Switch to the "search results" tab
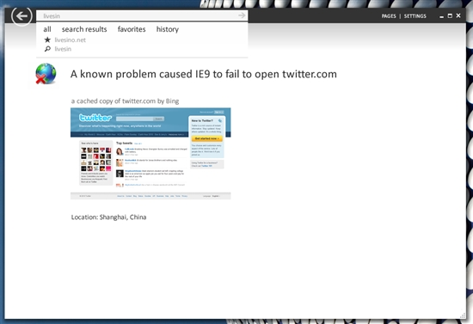Viewport: 473px width, 324px height. click(84, 29)
